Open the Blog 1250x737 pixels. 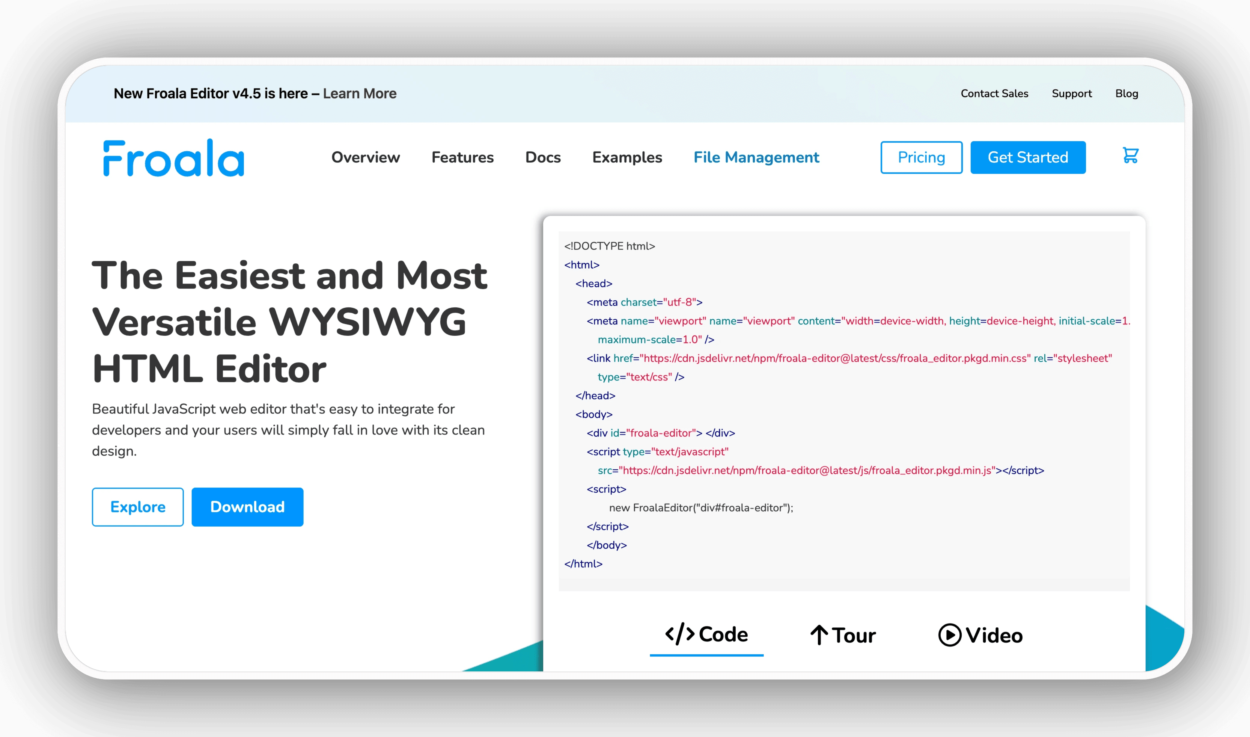1127,93
